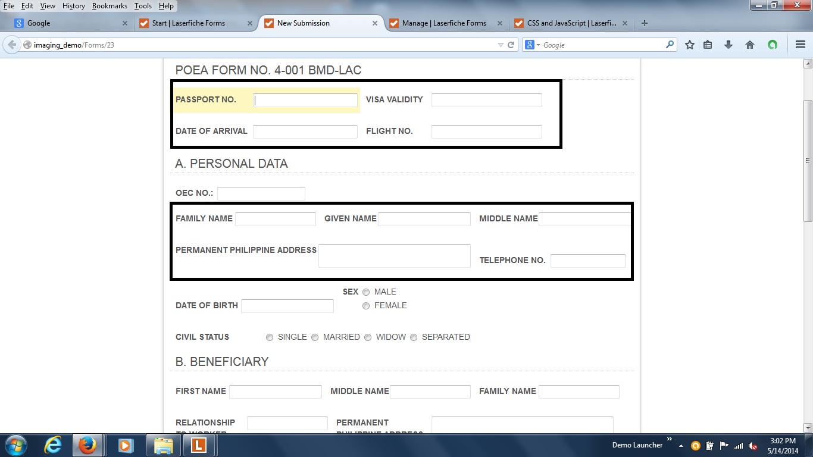Open the Action Center flag icon
813x457 pixels.
click(724, 446)
